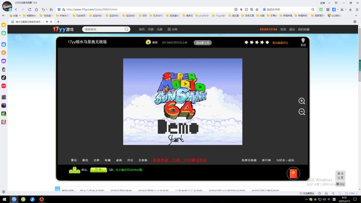
Task: Rate the game with the fifth star
Action: tap(267, 42)
